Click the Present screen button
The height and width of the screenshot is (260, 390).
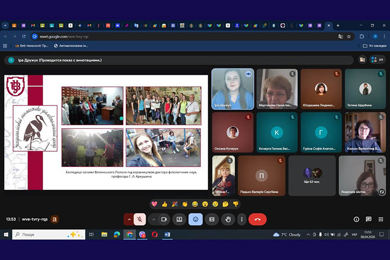click(x=179, y=219)
